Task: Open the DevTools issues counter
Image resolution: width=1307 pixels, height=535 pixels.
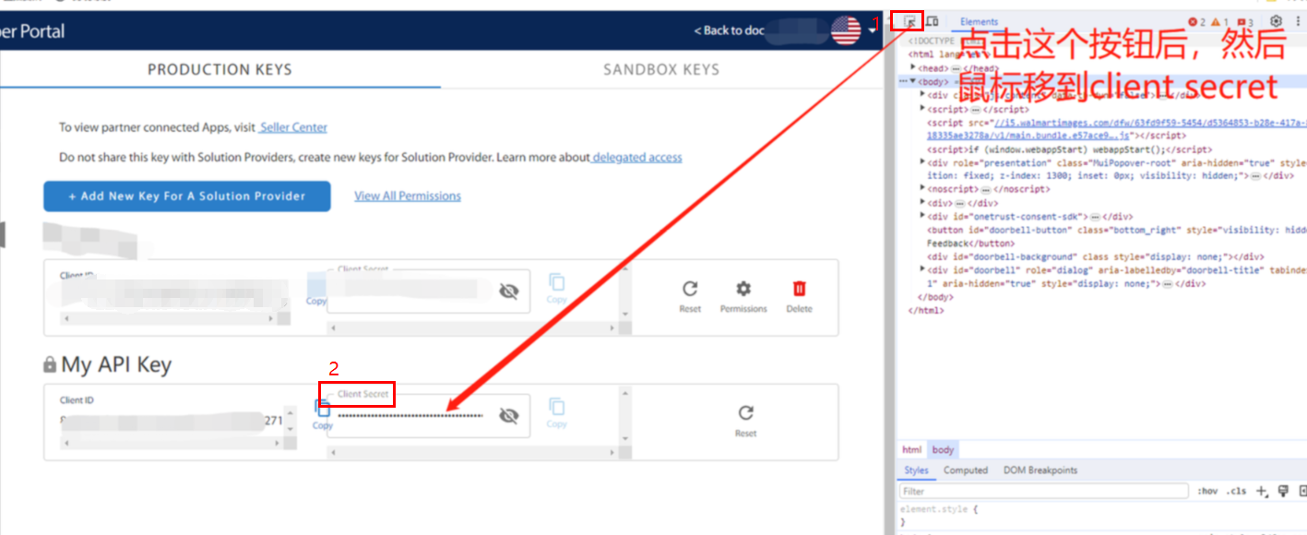Action: (x=1244, y=22)
